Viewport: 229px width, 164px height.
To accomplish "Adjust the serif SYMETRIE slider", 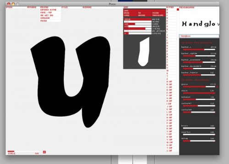I will [138, 29].
